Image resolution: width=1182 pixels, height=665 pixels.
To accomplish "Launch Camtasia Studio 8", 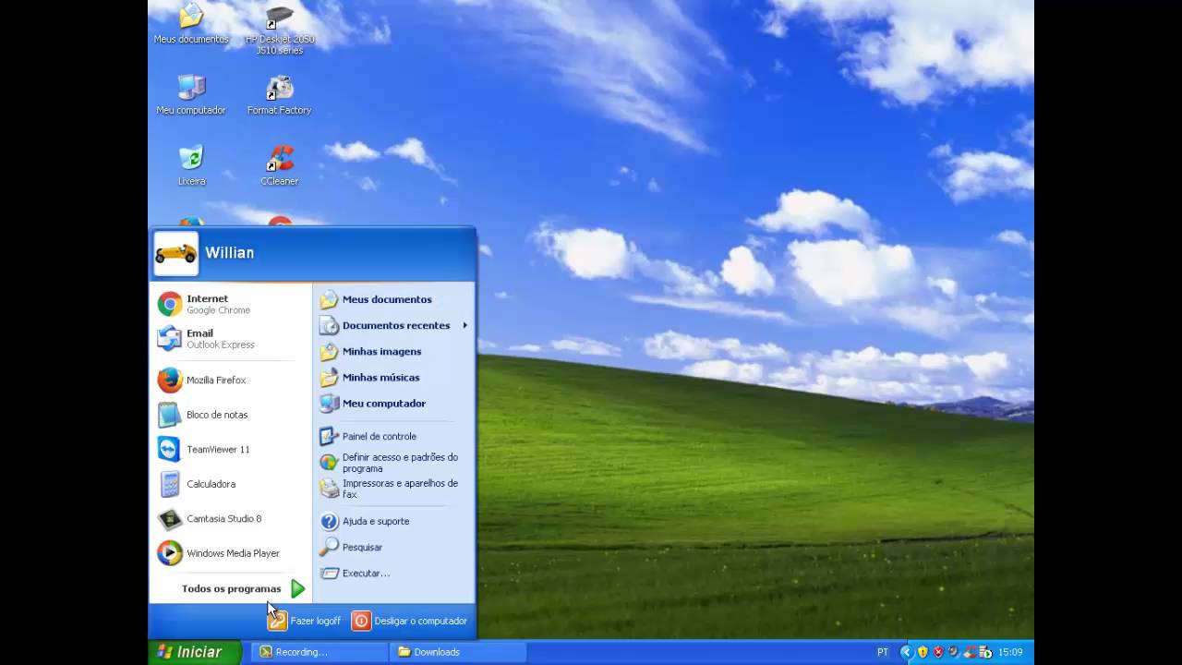I will pos(231,518).
